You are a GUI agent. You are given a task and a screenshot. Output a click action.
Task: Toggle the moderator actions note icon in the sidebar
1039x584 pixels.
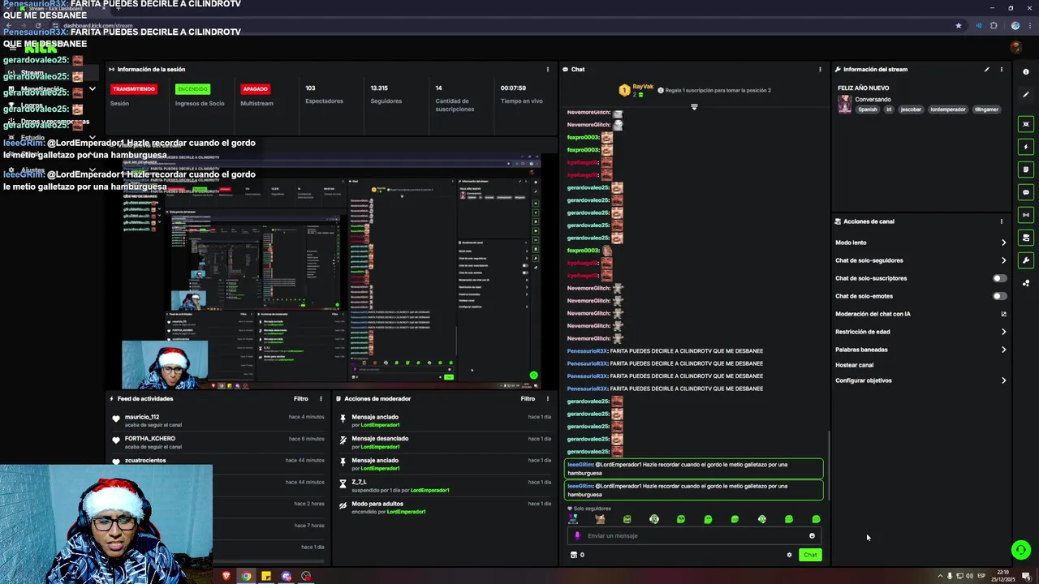coord(1026,170)
